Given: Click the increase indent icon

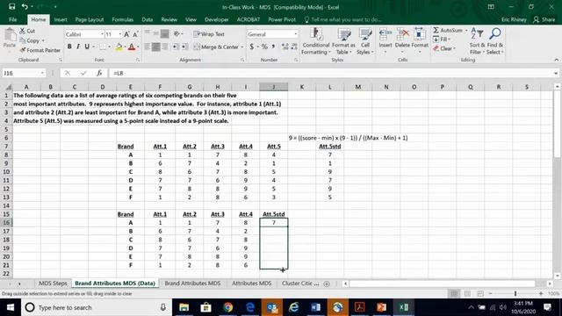Looking at the screenshot, I should pyautogui.click(x=185, y=47).
